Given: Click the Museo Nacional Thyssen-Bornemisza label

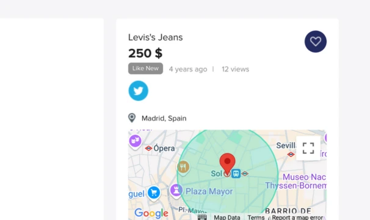Looking at the screenshot, I should tap(296, 182).
